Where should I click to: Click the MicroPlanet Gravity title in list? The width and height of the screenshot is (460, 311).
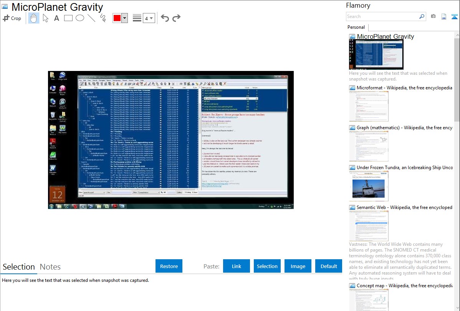point(385,36)
